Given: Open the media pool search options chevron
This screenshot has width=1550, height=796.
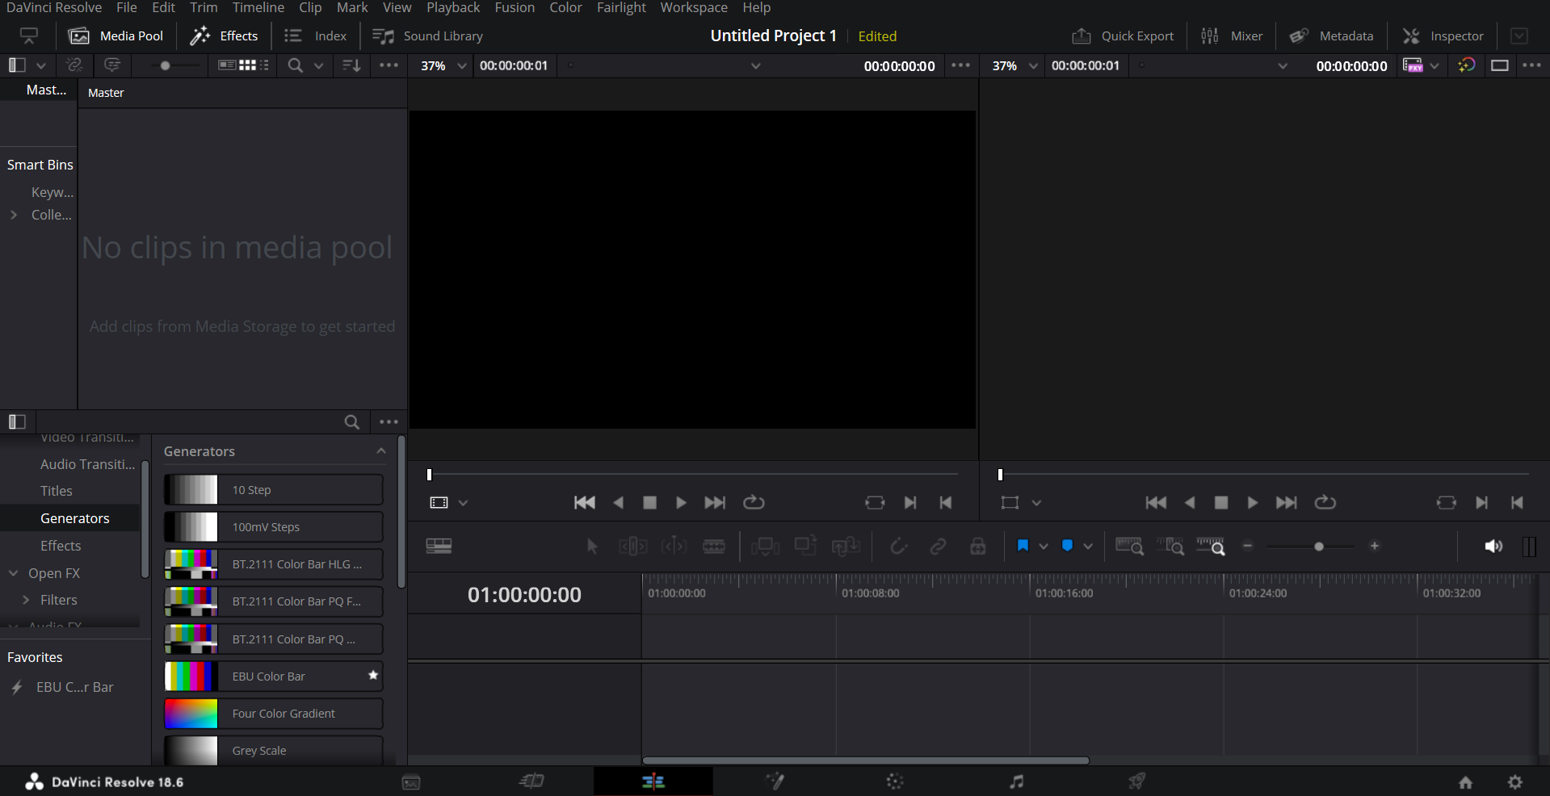Looking at the screenshot, I should 319,66.
